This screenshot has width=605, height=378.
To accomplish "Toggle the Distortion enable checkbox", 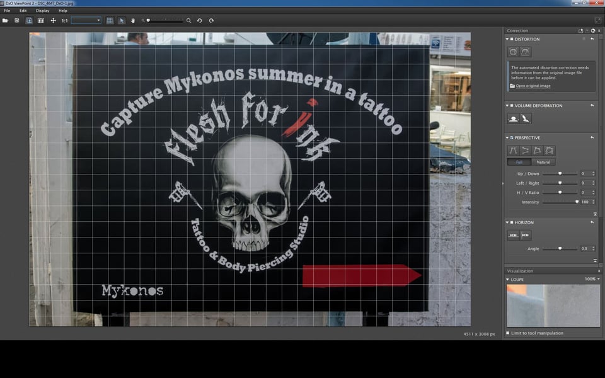I will click(x=512, y=39).
